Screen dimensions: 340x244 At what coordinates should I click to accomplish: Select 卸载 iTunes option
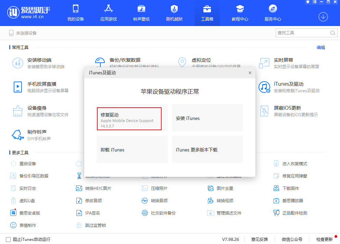click(x=132, y=150)
